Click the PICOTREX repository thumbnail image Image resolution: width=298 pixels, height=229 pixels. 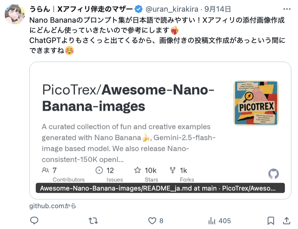(256, 103)
